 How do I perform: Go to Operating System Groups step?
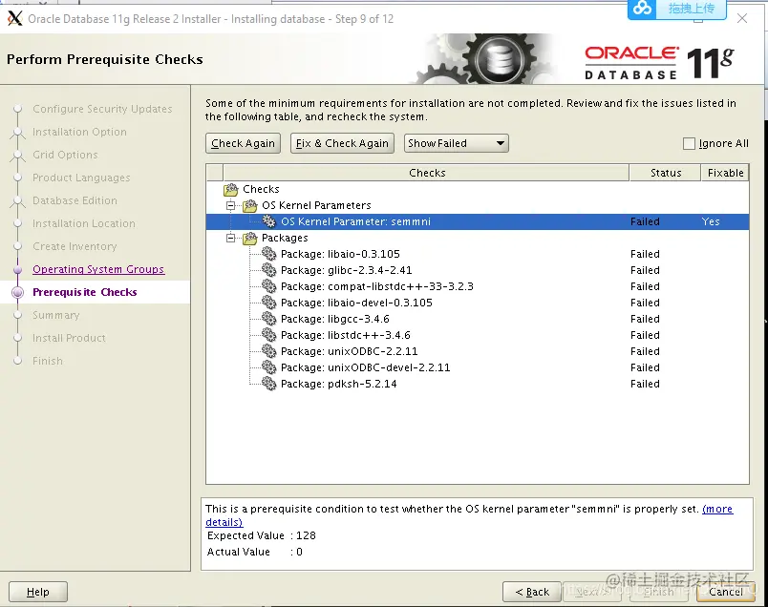[x=98, y=269]
